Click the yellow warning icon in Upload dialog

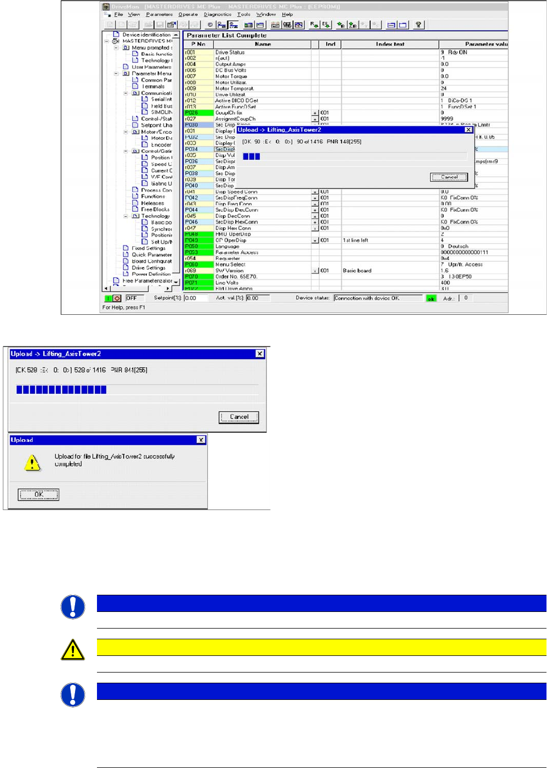(33, 462)
